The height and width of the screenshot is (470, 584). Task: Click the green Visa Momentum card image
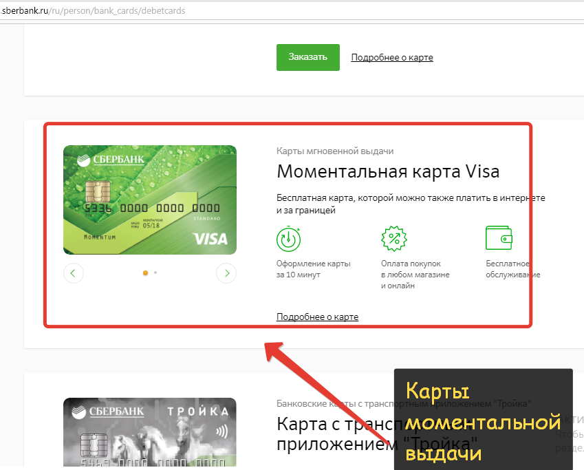(150, 200)
